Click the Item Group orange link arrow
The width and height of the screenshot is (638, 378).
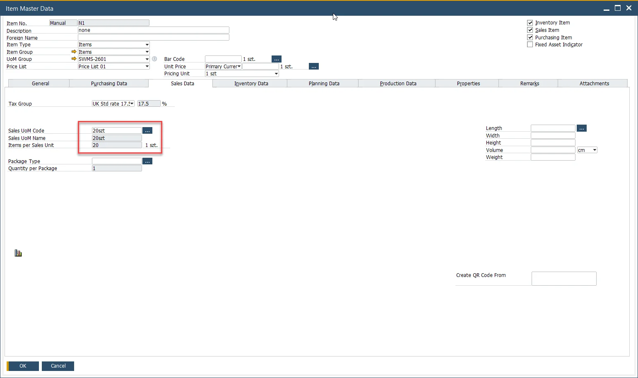tap(74, 52)
